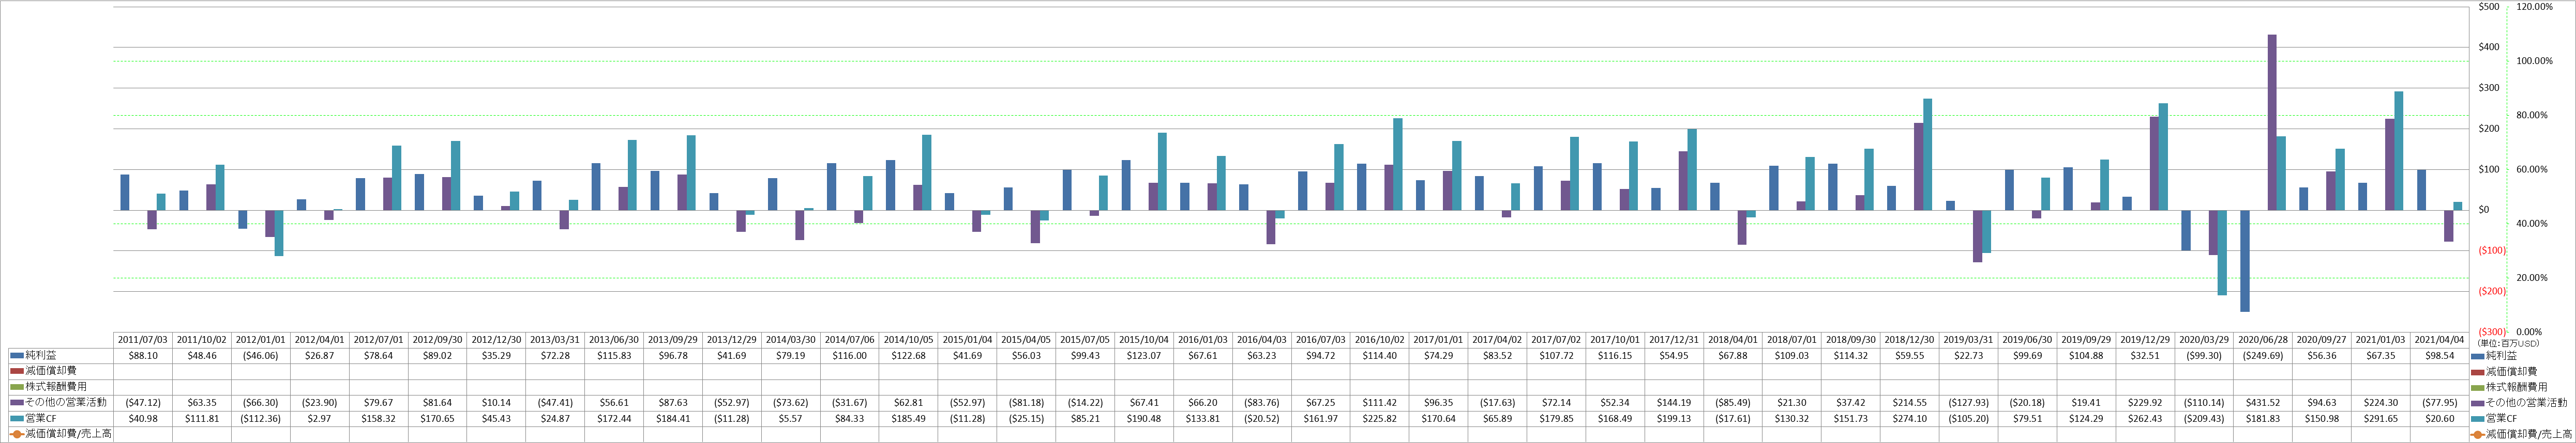The height and width of the screenshot is (443, 2576).
Task: Click the $20.60 operating CF value
Action: (x=2440, y=418)
